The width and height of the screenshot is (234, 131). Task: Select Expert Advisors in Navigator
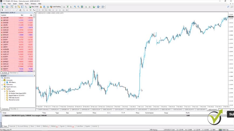click(11, 87)
